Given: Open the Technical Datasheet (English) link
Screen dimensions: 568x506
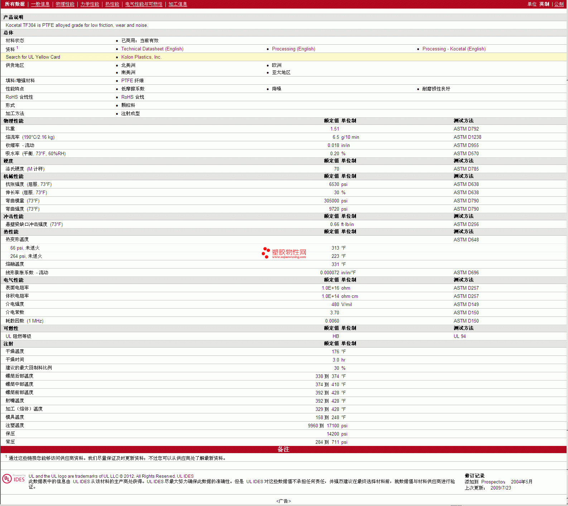Looking at the screenshot, I should [152, 49].
